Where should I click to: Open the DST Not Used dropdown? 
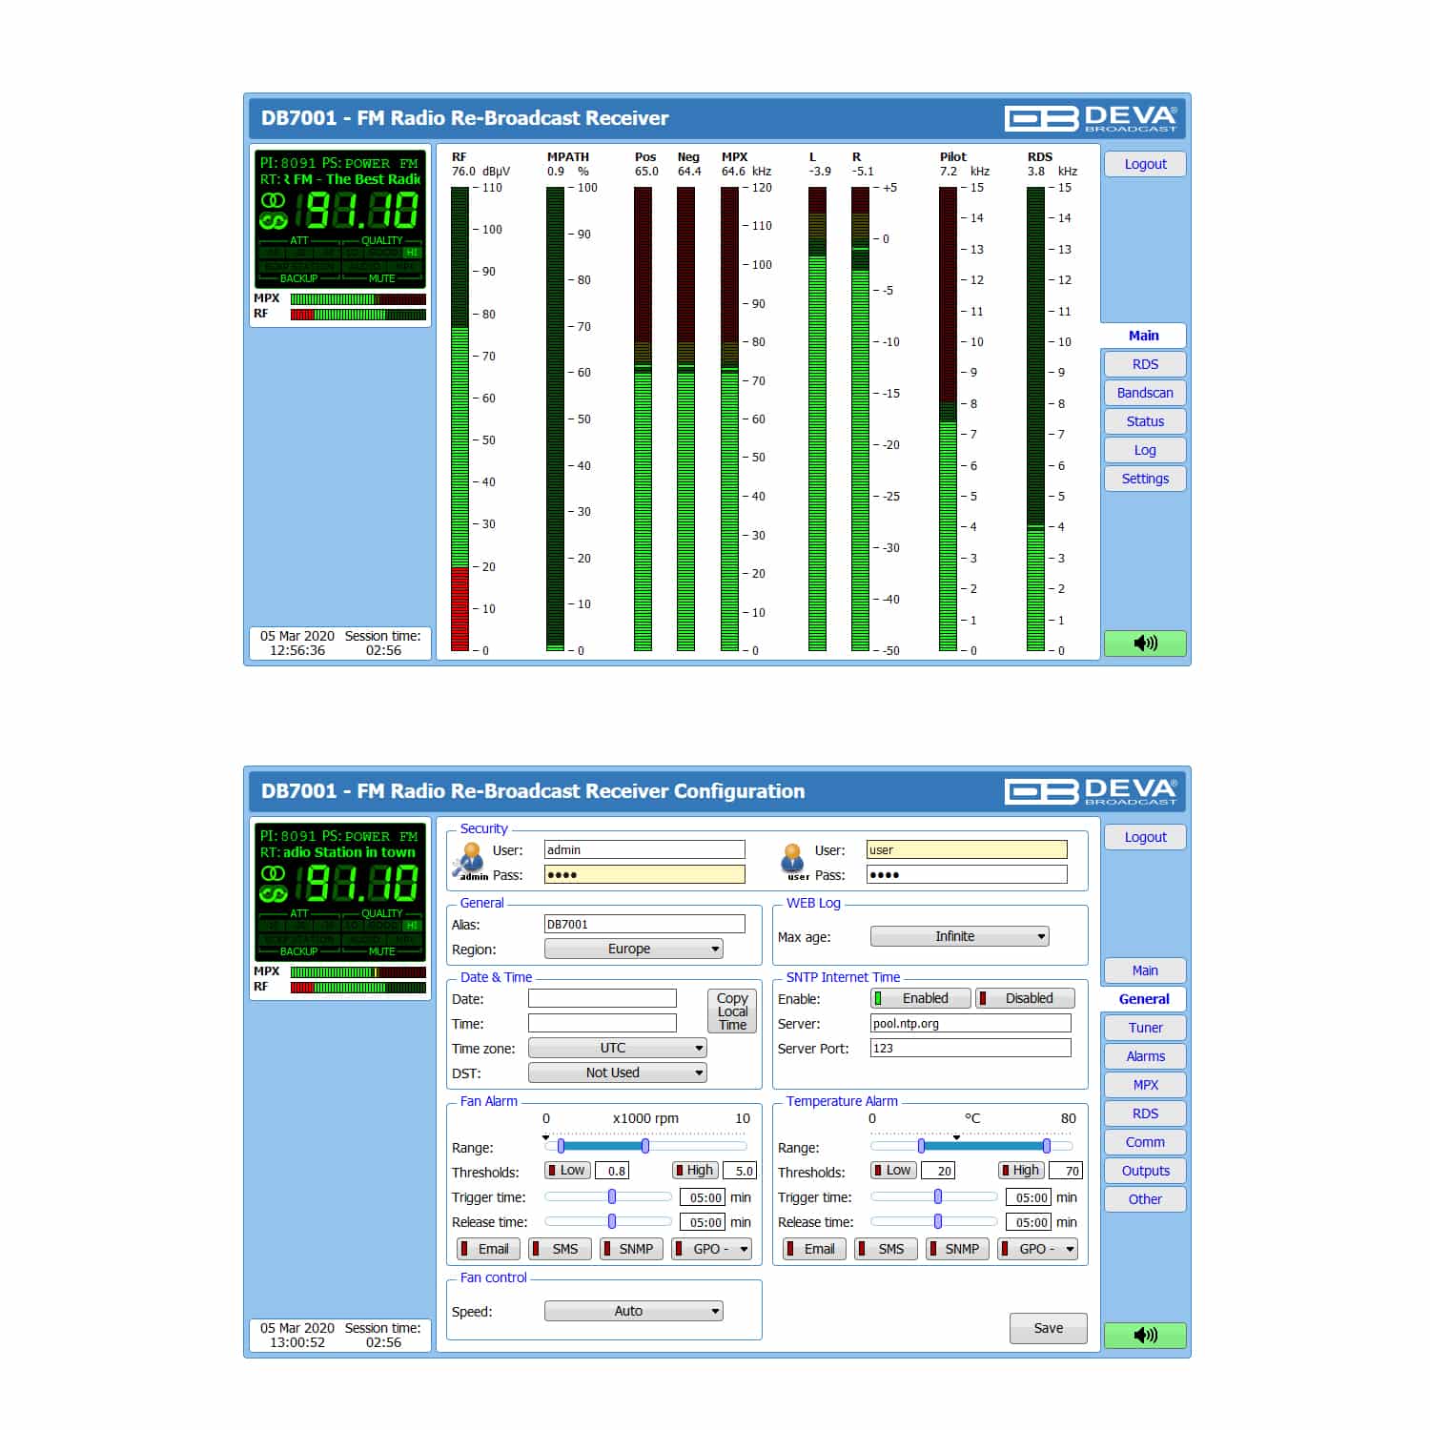point(617,1072)
